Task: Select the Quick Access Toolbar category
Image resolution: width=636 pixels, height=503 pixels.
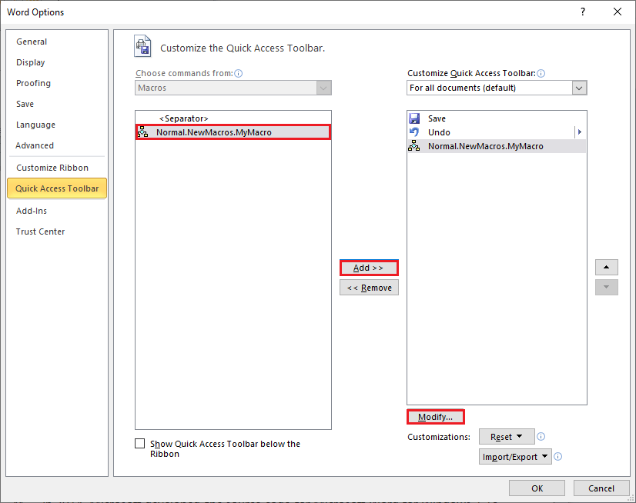Action: pyautogui.click(x=57, y=188)
